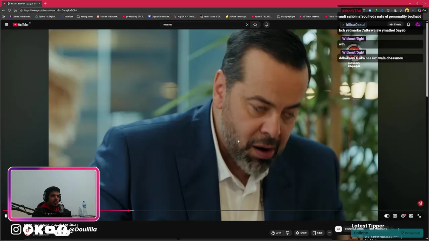Open the more actions three-dot menu
Screen dimensions: 429x241
click(x=329, y=233)
